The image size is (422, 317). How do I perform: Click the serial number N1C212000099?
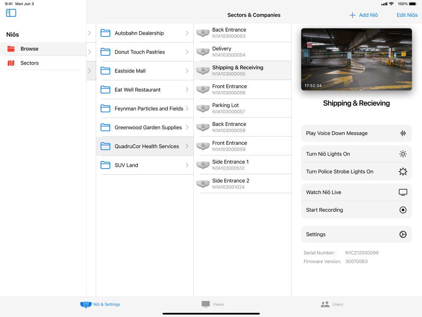pyautogui.click(x=362, y=253)
